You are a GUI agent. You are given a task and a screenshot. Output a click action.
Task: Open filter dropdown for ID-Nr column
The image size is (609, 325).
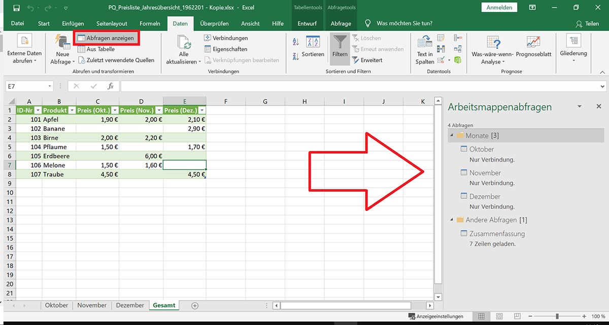(38, 110)
